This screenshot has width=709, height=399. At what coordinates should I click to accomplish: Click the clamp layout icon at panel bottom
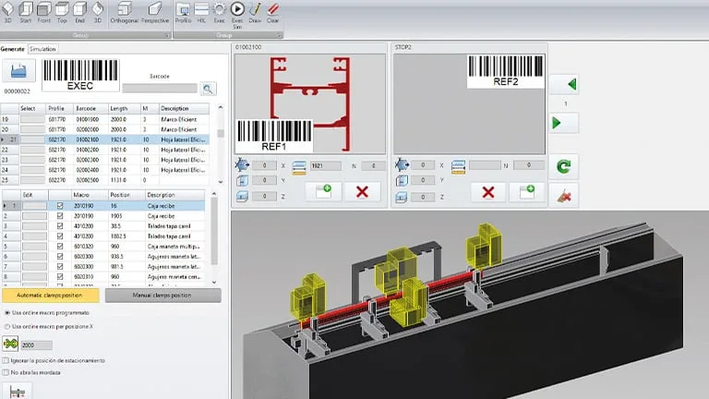(18, 392)
